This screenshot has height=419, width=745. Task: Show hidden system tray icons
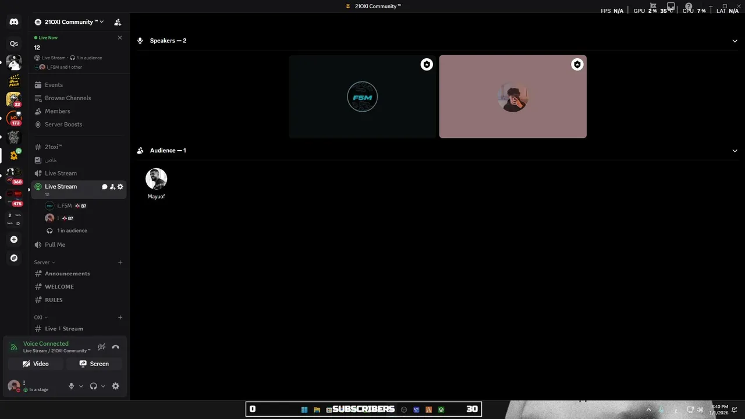coord(648,410)
